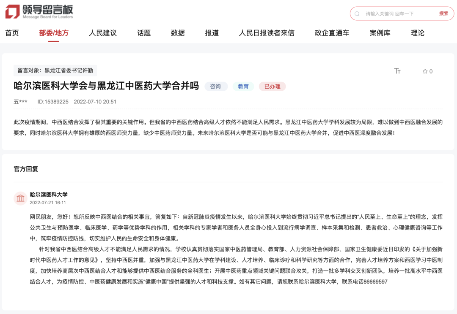Click the magnifier icon in search box
The image size is (457, 314).
pos(357,14)
